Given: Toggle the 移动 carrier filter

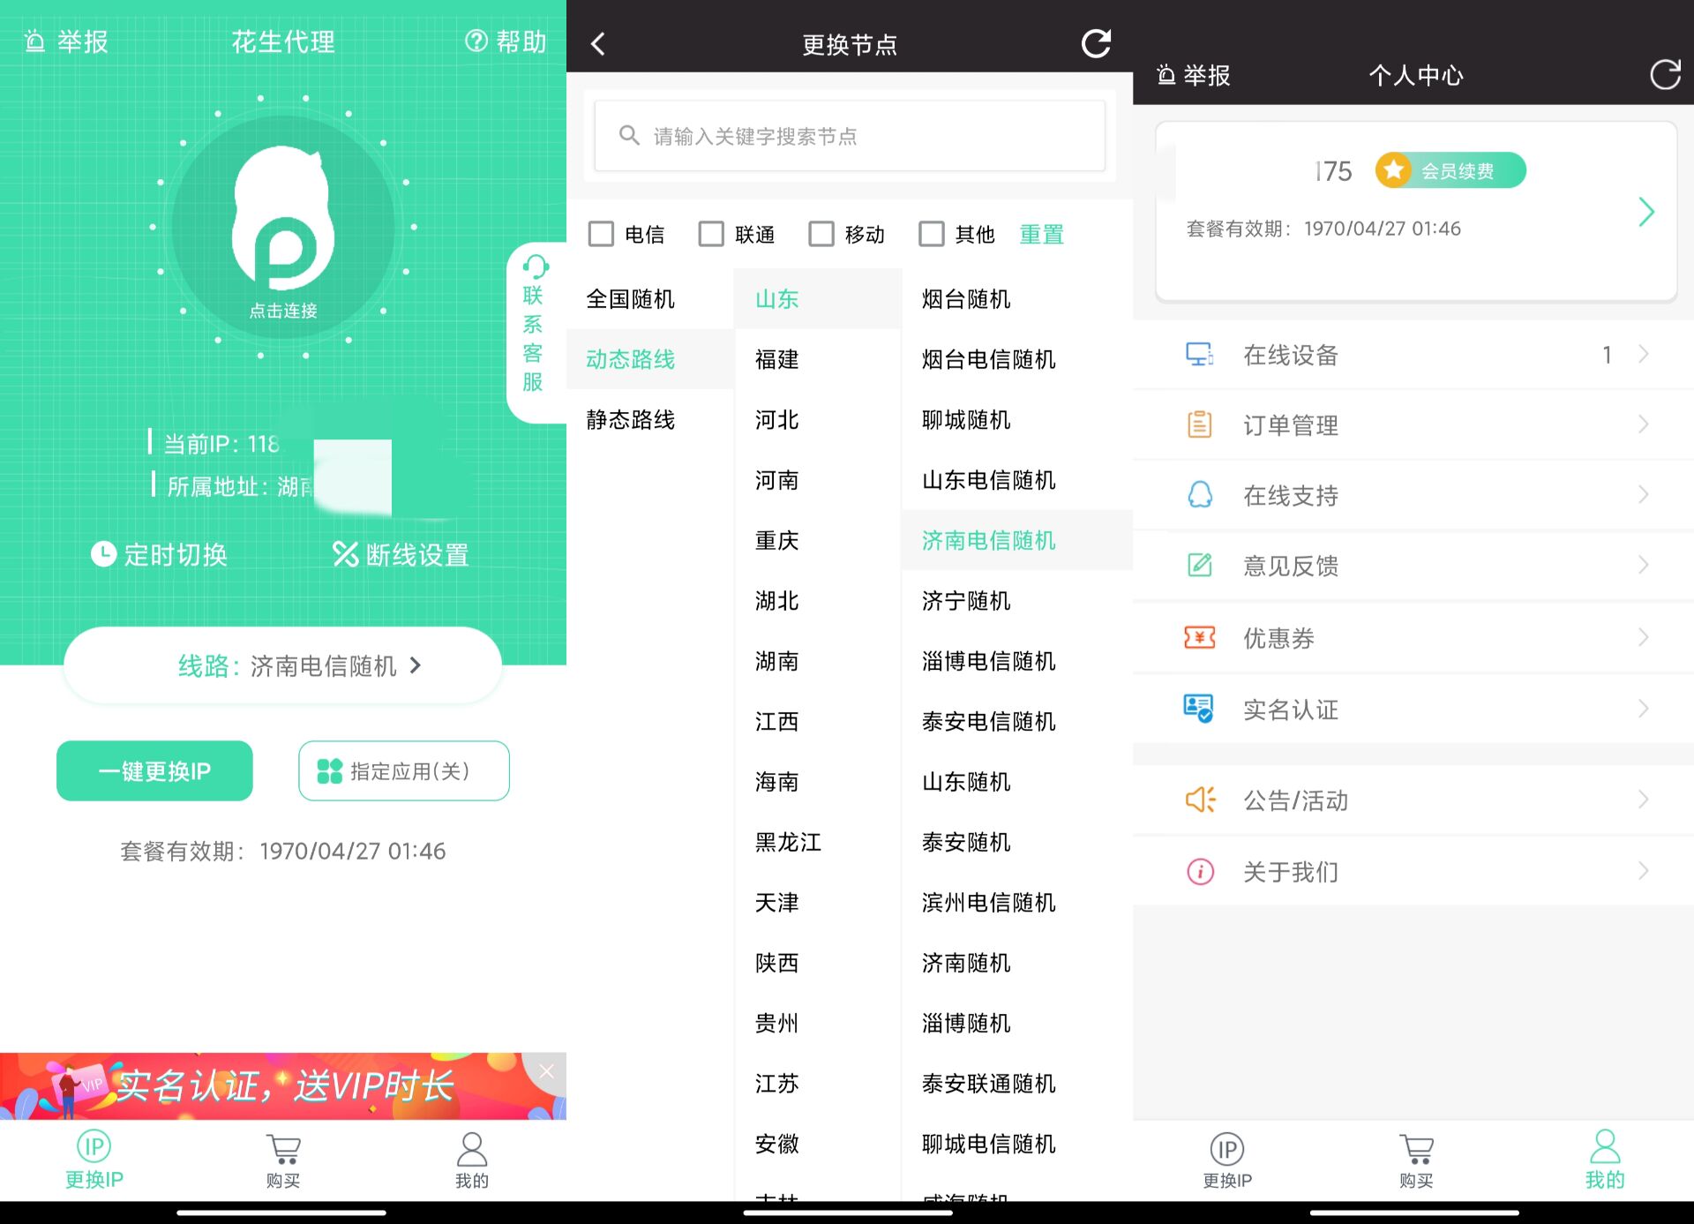Looking at the screenshot, I should tap(821, 233).
